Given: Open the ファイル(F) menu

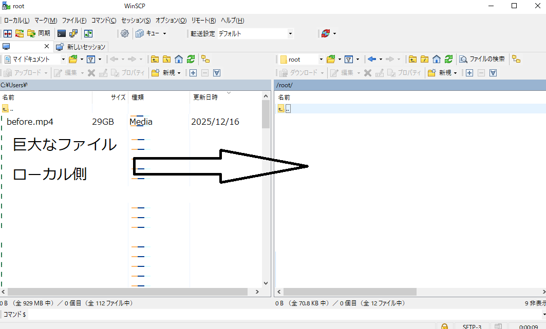Looking at the screenshot, I should [x=74, y=21].
